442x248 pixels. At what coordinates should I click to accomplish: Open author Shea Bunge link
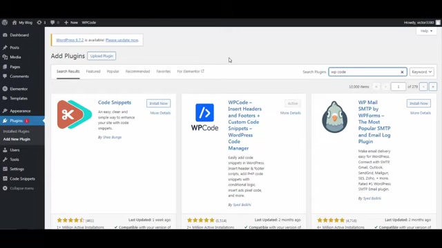pos(112,137)
